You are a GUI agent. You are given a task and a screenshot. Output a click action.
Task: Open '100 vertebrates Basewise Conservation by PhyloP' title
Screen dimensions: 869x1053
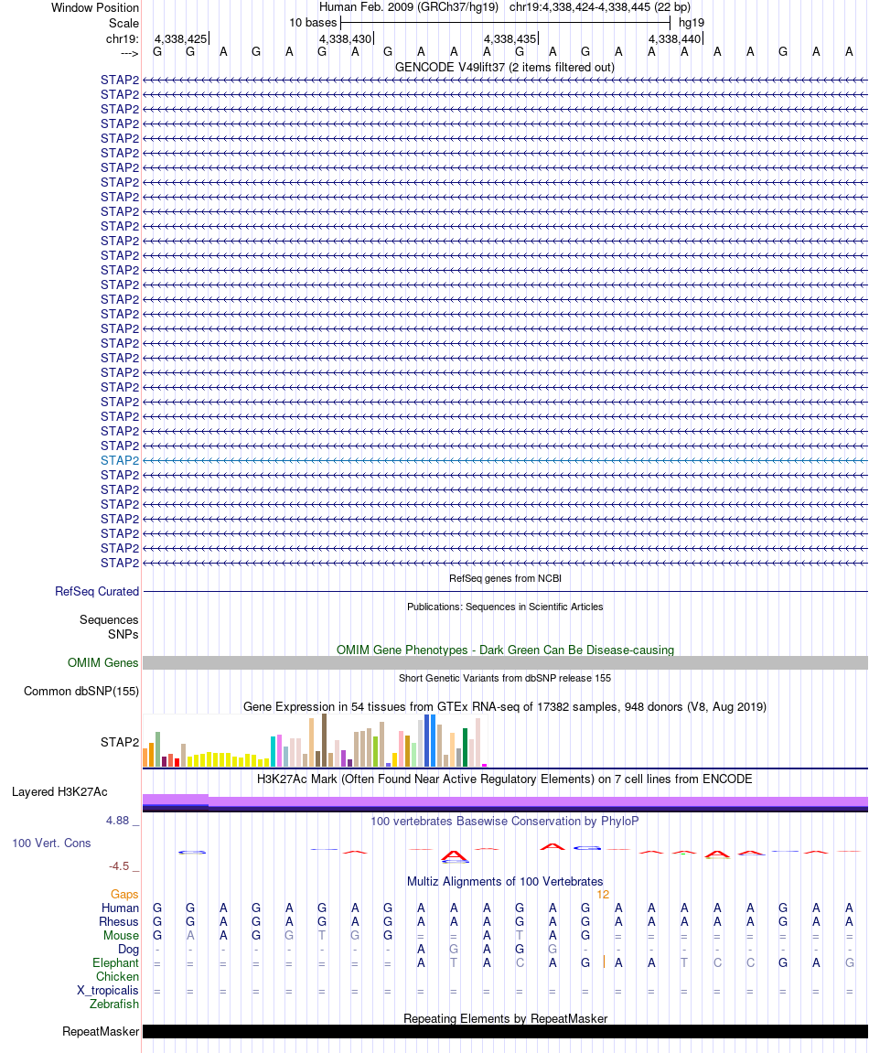pyautogui.click(x=504, y=822)
